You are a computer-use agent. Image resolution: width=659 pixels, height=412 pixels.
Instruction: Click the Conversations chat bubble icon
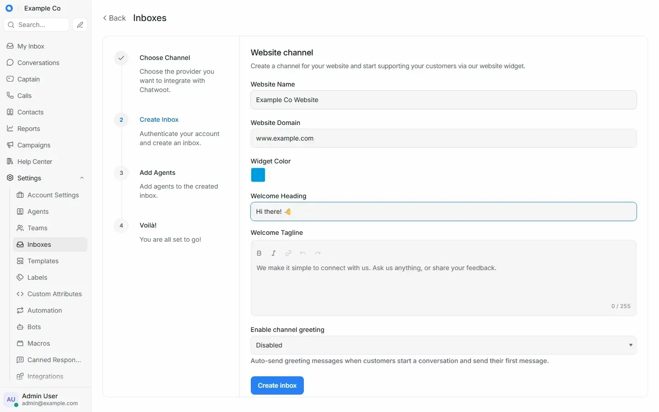click(10, 63)
